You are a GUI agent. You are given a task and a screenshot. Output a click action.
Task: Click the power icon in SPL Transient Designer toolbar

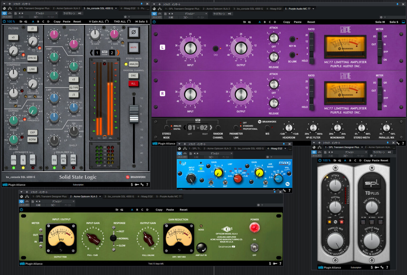(x=320, y=160)
